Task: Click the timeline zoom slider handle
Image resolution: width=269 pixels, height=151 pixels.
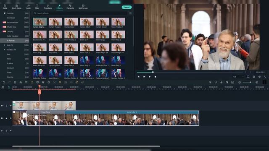Action: (251, 82)
